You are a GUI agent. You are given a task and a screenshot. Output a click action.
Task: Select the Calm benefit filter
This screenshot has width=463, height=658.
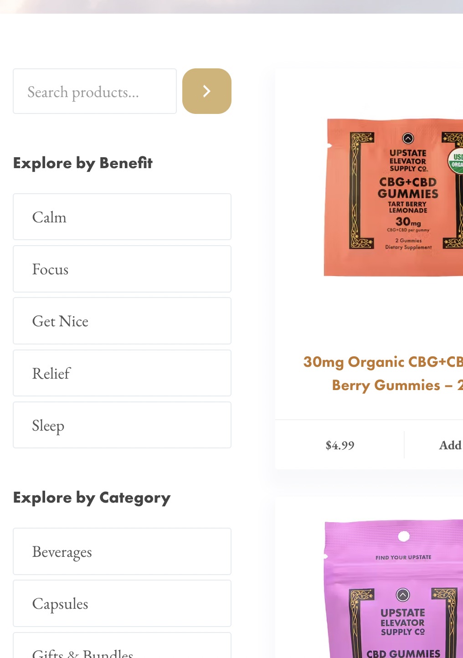tap(122, 217)
